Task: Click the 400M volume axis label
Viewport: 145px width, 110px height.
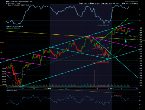Action: tap(4, 77)
